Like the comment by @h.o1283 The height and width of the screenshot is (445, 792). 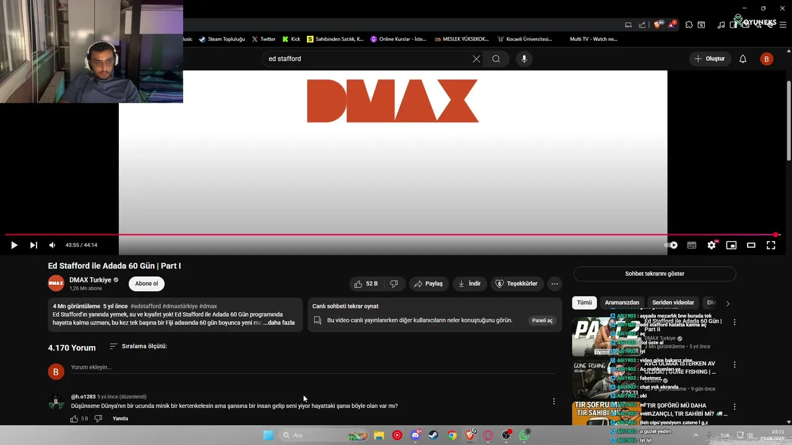pos(74,418)
